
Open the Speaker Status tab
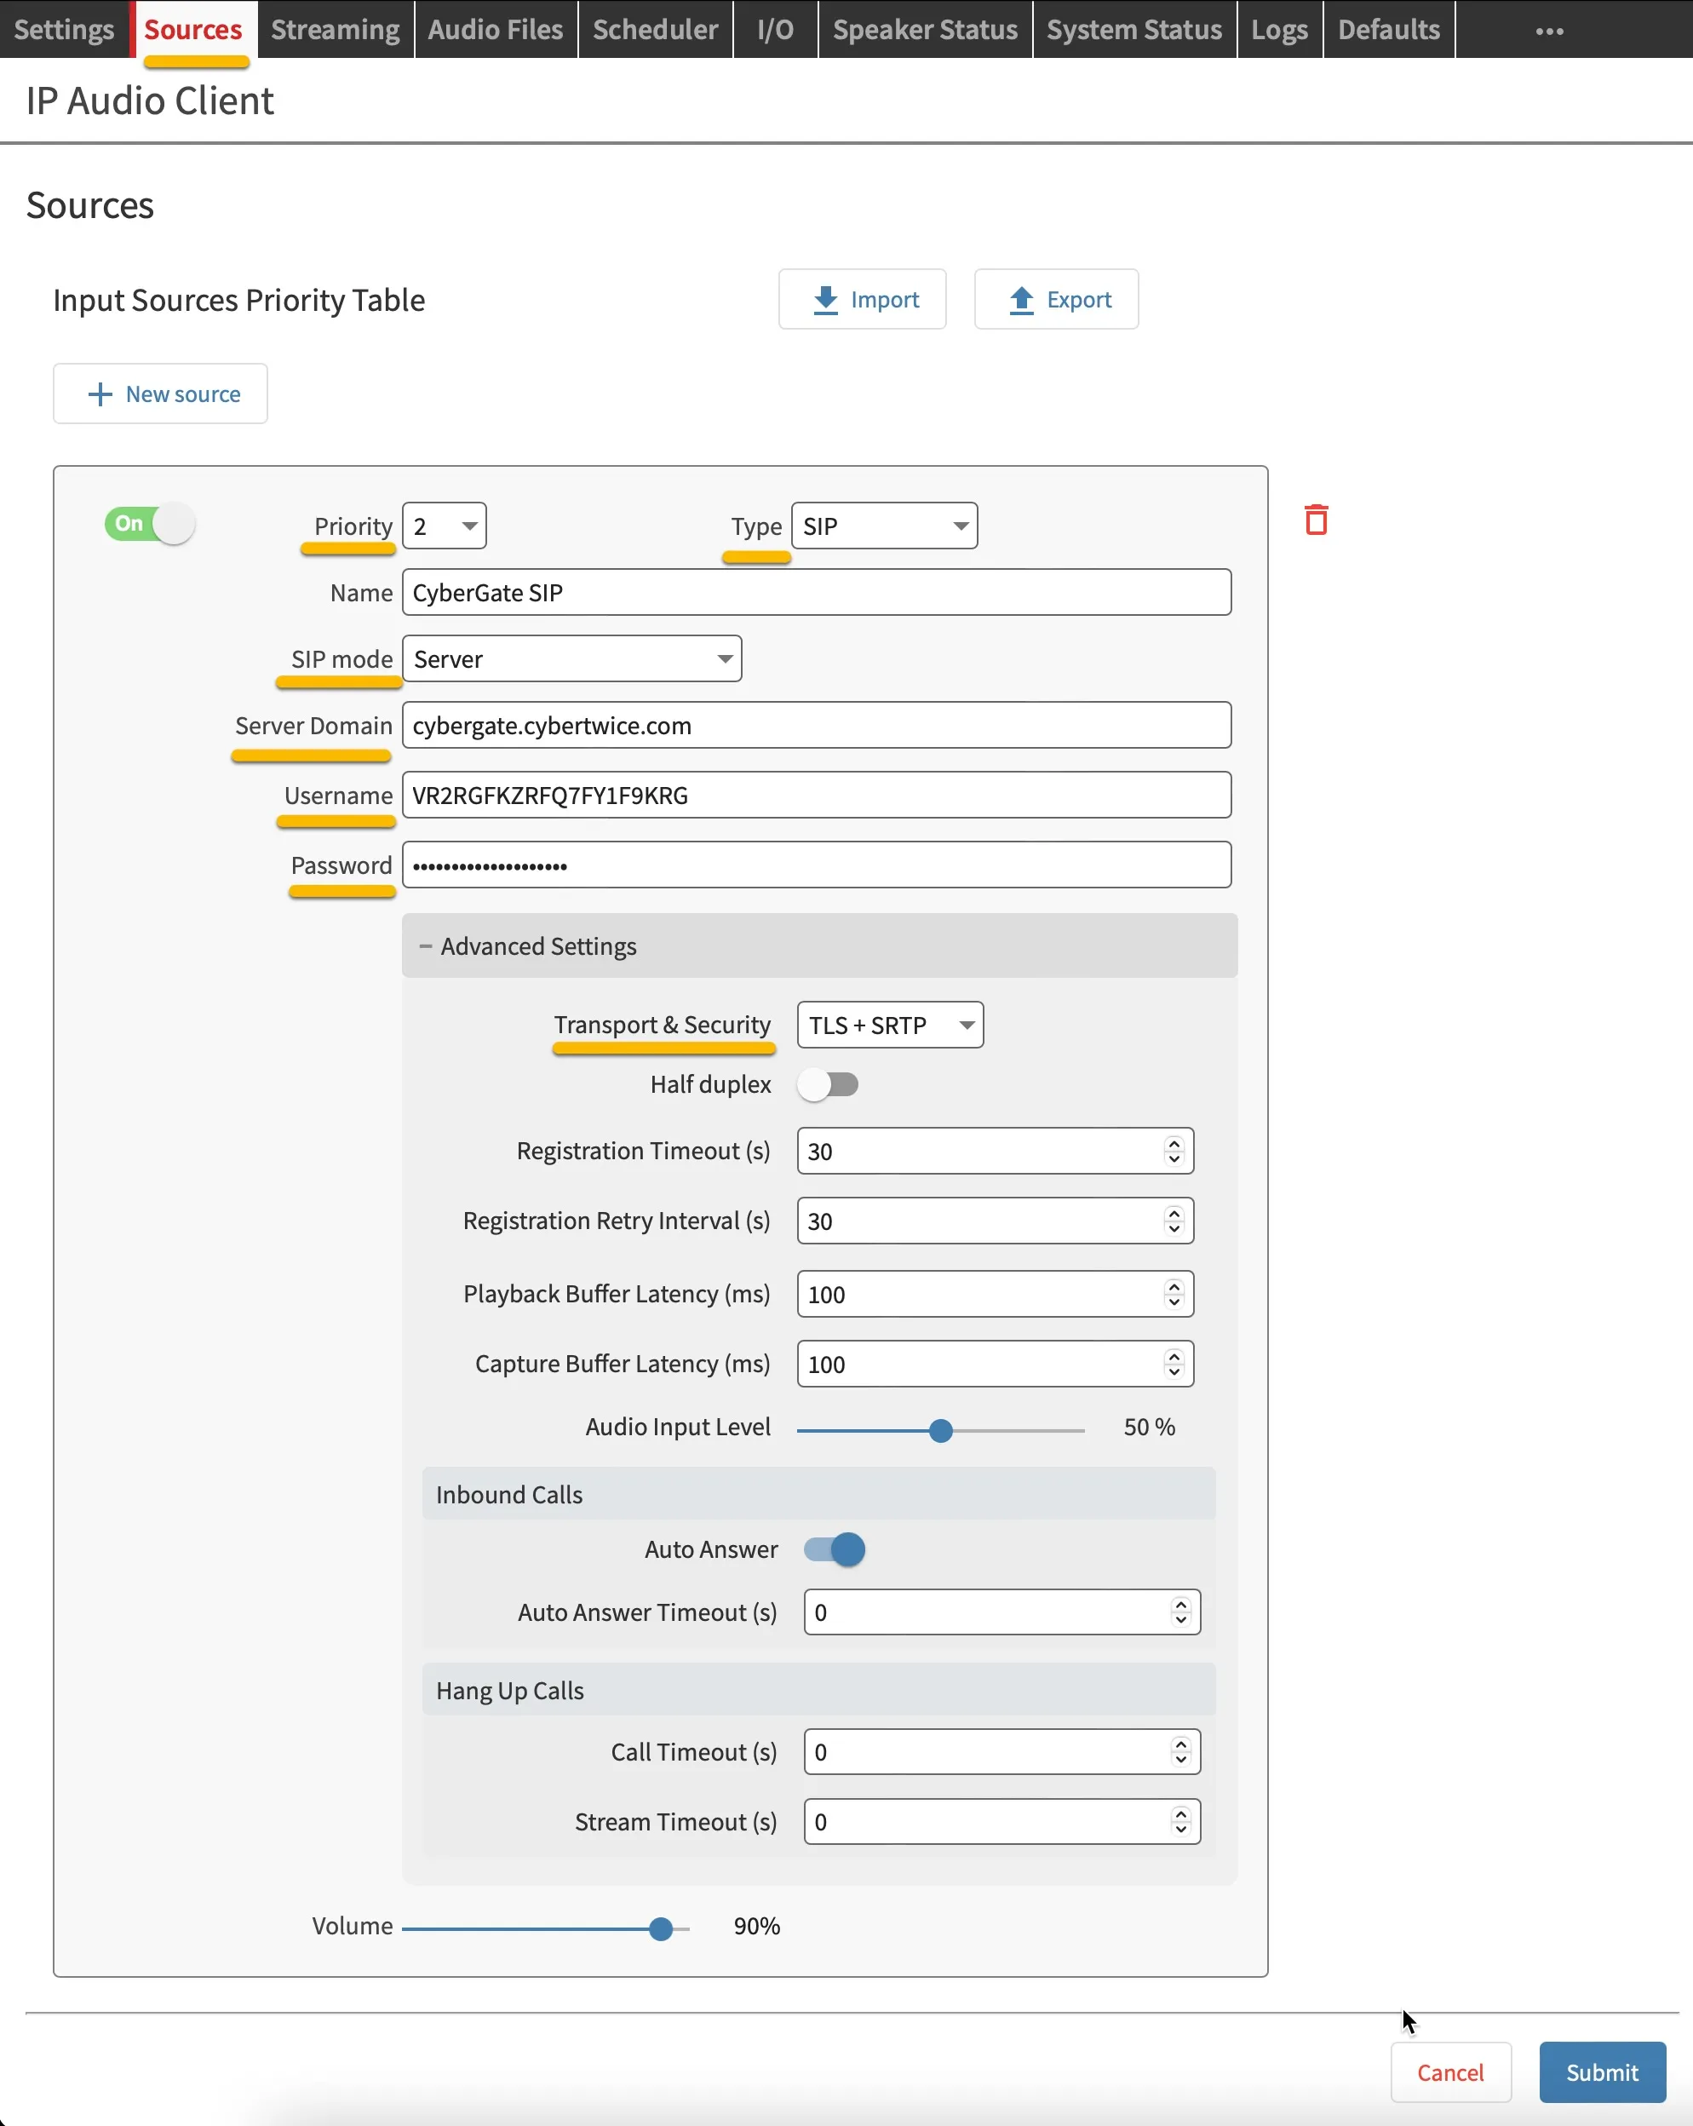(925, 30)
